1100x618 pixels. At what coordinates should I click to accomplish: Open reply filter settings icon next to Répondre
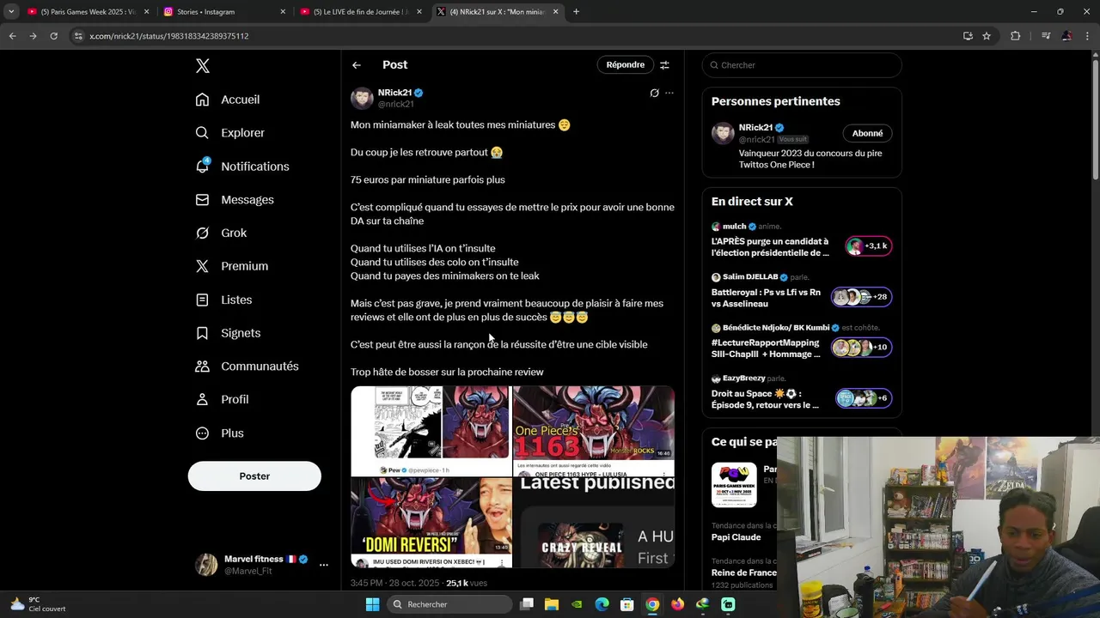664,65
